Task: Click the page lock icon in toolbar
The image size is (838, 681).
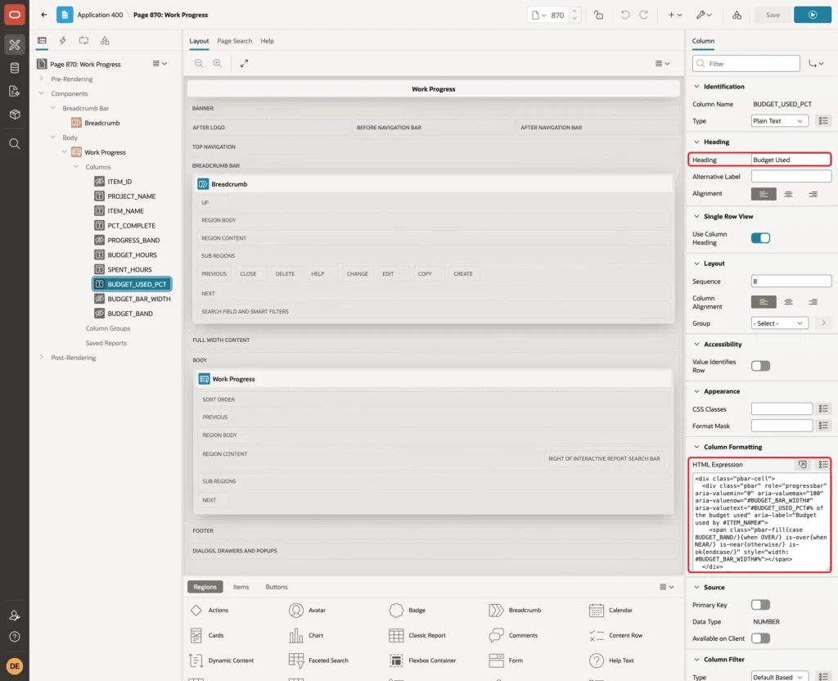Action: 598,15
